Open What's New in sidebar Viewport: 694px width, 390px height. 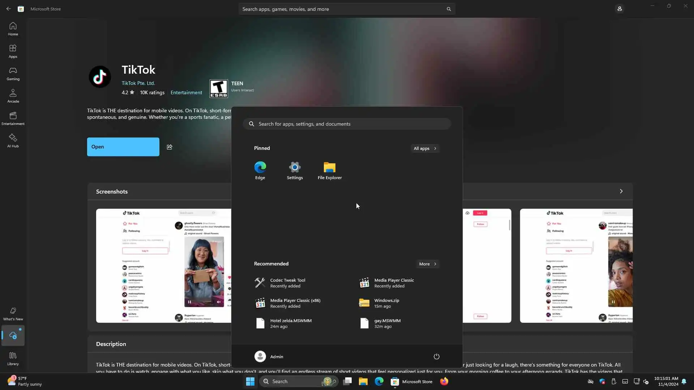coord(13,314)
